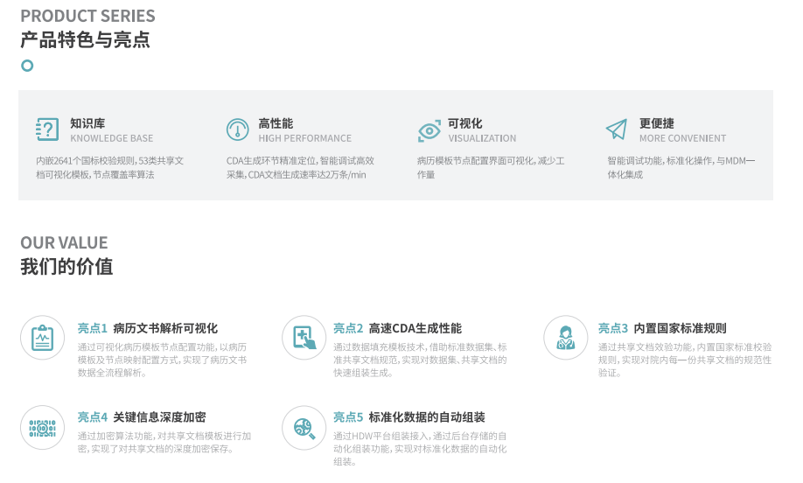Click the More Convenient paper plane icon
This screenshot has width=803, height=483.
[x=617, y=129]
